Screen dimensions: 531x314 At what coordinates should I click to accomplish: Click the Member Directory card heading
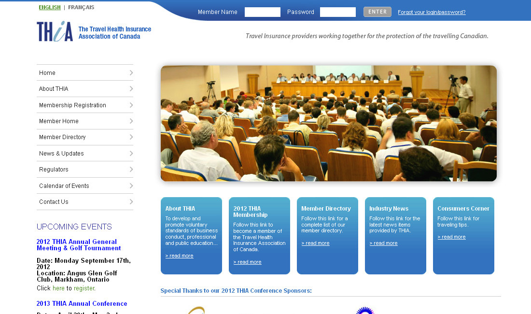click(326, 209)
